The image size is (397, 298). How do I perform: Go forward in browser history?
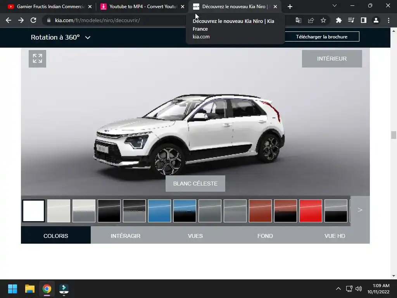point(21,20)
